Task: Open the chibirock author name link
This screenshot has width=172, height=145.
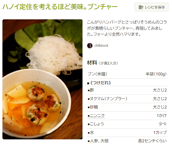Action: 101,46
